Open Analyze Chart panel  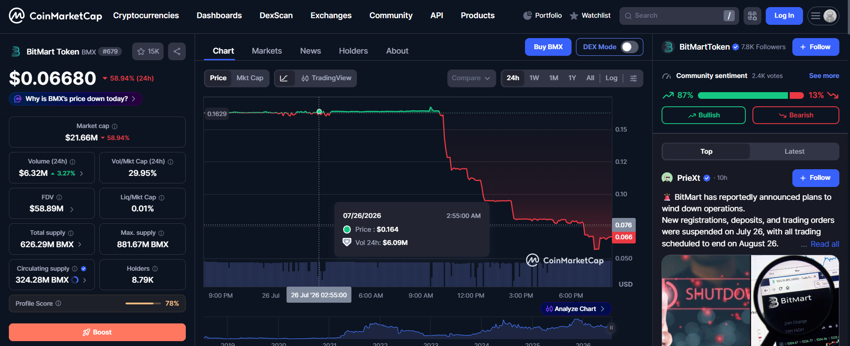point(576,309)
